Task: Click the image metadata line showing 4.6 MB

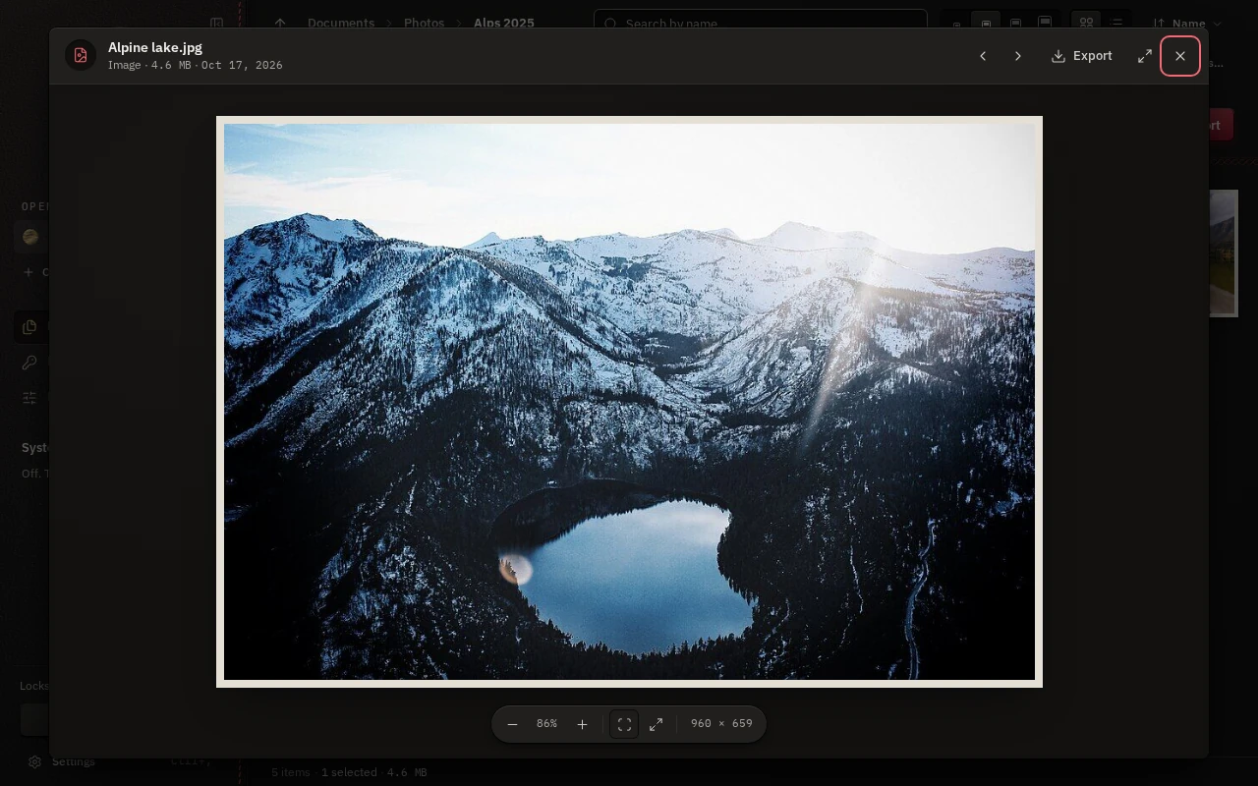Action: pos(196,65)
